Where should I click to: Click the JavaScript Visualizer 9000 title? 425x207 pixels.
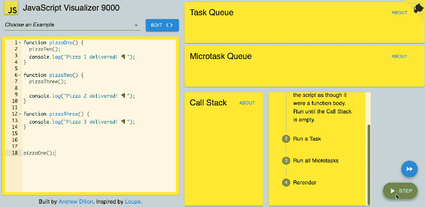71,8
